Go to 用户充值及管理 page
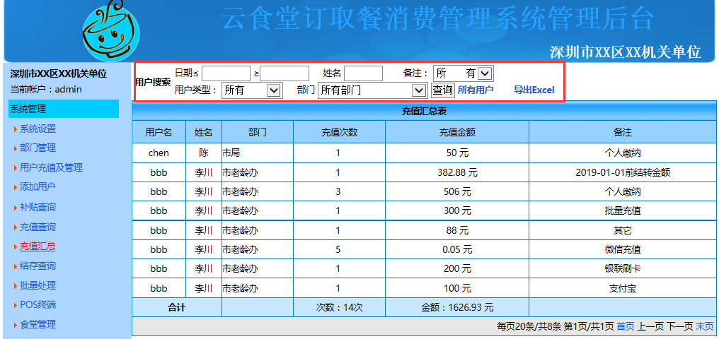The height and width of the screenshot is (339, 719). click(x=51, y=167)
